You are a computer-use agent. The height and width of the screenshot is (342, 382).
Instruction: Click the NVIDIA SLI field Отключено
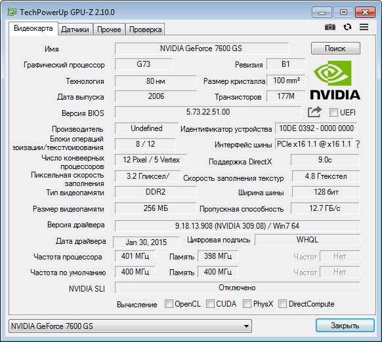tap(238, 288)
